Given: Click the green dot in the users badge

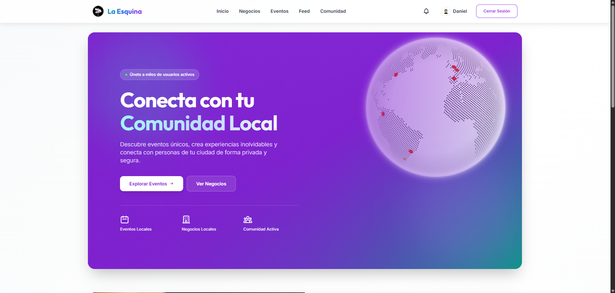Looking at the screenshot, I should [126, 74].
